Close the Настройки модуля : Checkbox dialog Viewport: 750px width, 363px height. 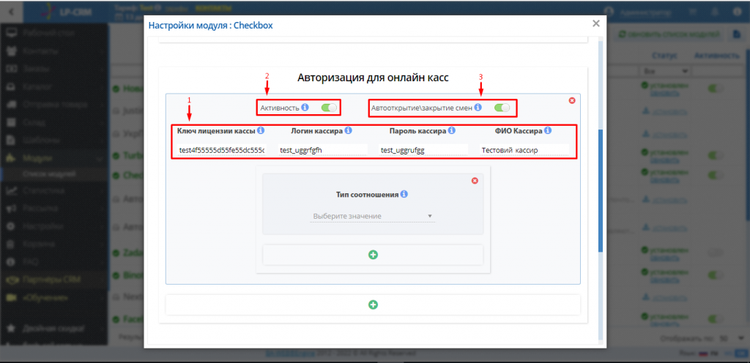pos(596,23)
